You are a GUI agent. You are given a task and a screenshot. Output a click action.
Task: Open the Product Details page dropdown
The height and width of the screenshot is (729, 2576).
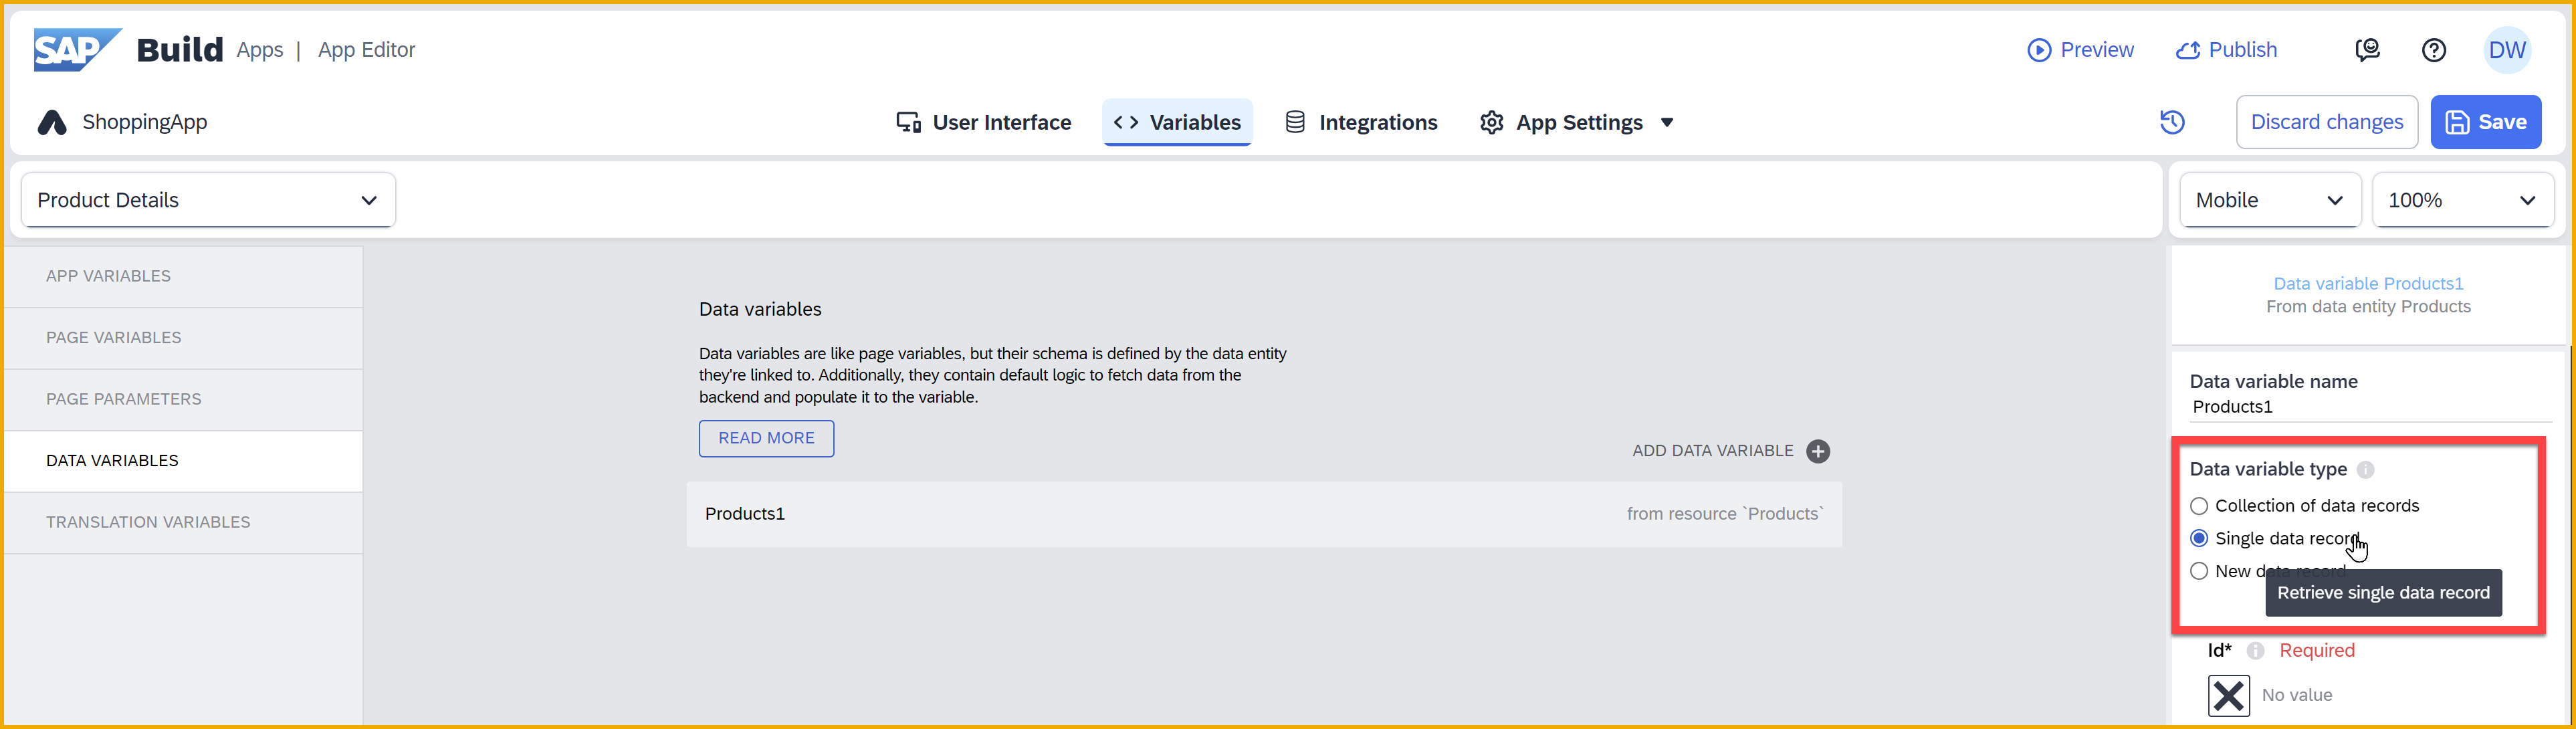[208, 200]
